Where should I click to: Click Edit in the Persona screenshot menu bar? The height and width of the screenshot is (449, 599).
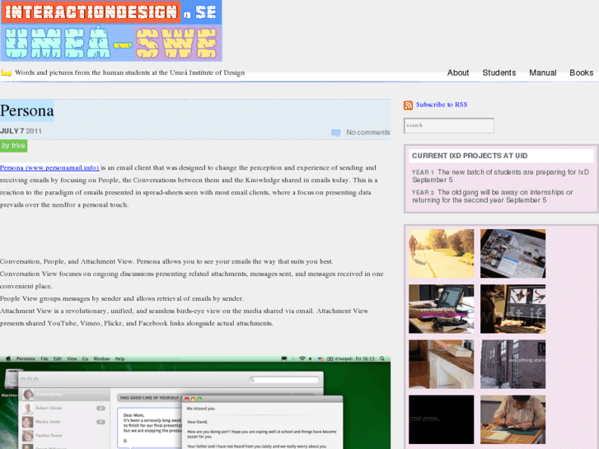pos(58,359)
